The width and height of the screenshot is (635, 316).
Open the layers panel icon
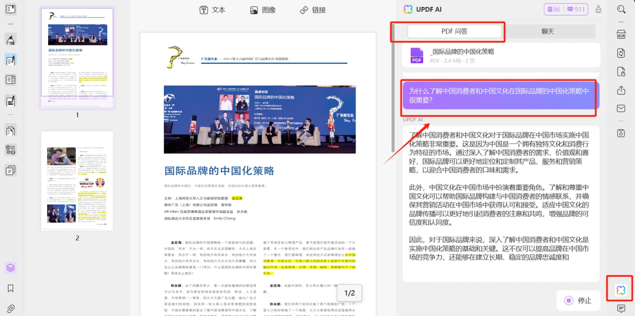(10, 268)
